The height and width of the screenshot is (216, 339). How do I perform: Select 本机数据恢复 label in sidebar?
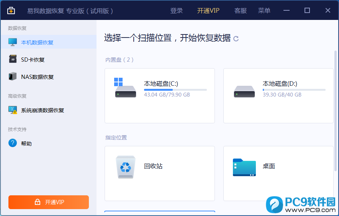37,43
